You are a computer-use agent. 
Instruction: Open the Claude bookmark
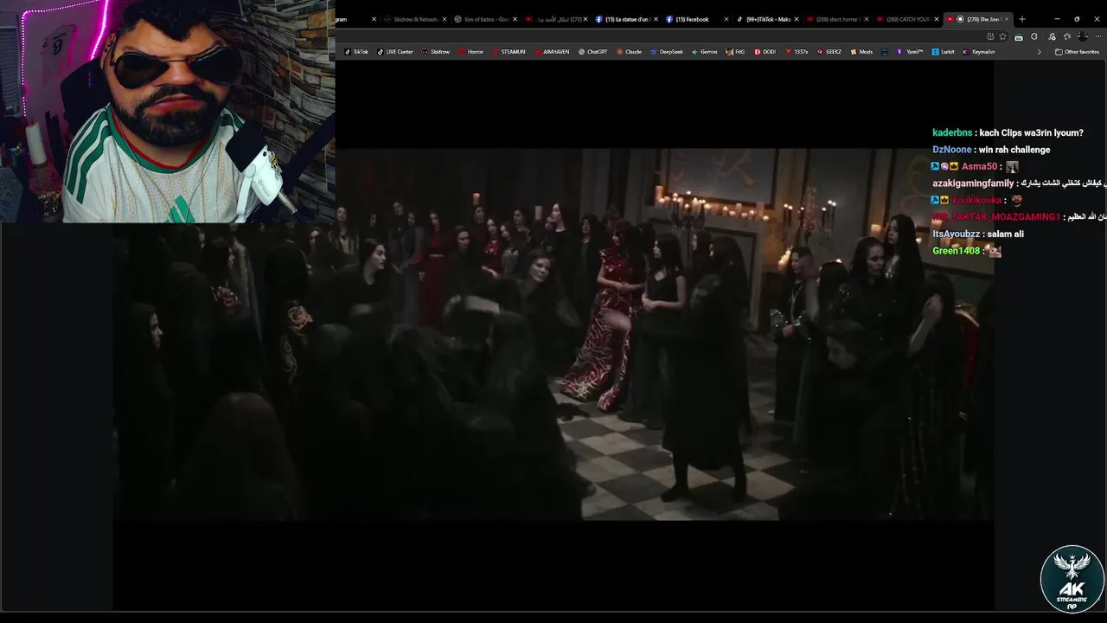[629, 52]
